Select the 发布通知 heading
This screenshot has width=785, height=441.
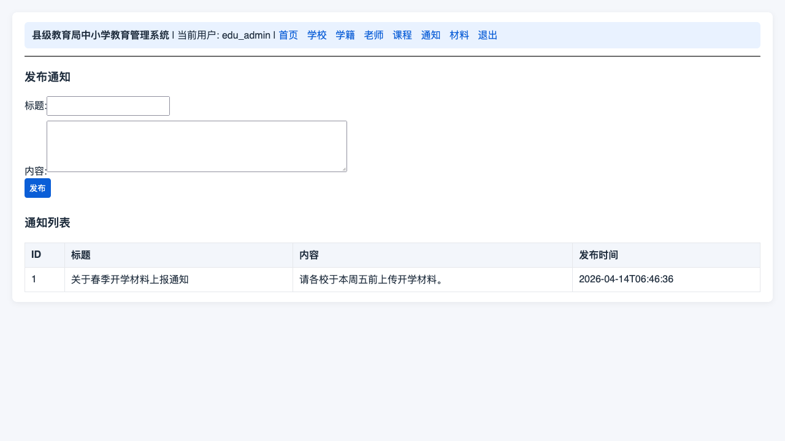47,77
